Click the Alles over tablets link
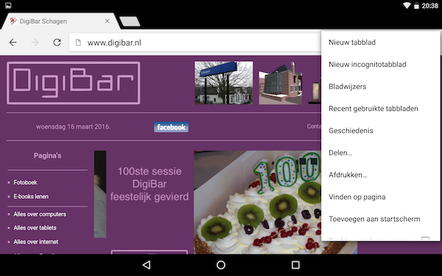Viewport: 442px width, 276px height. pos(35,228)
